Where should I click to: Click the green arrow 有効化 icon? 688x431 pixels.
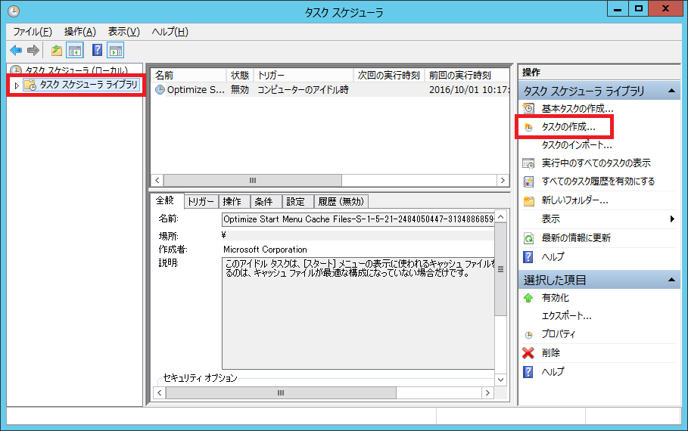[528, 298]
